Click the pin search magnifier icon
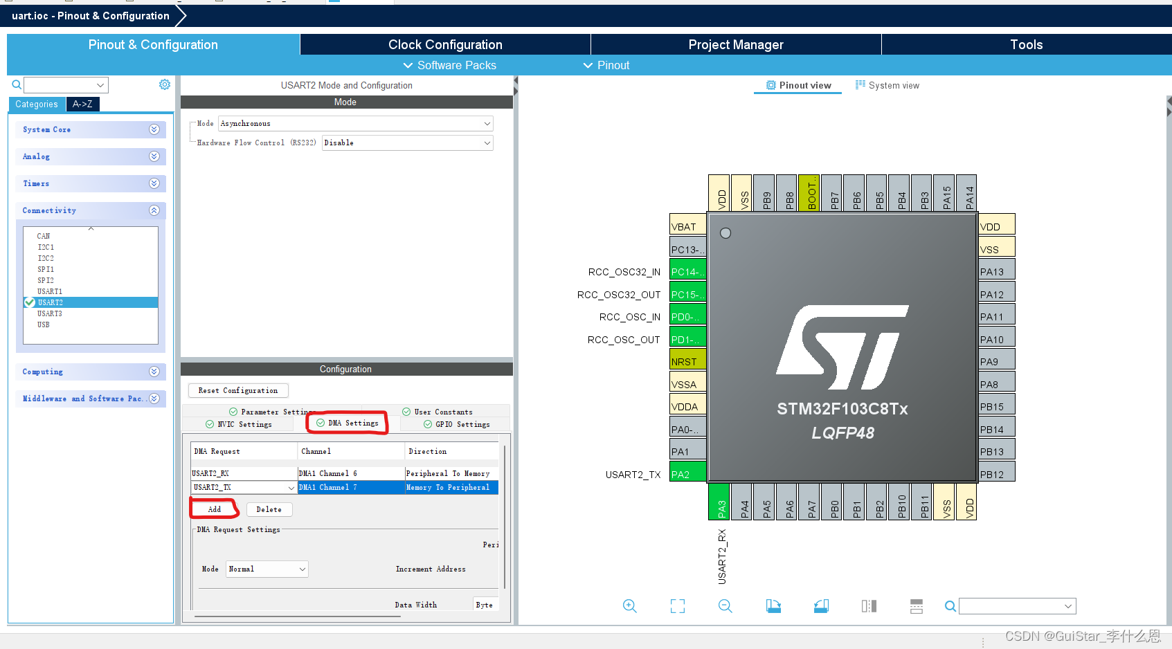The width and height of the screenshot is (1172, 649). coord(950,606)
